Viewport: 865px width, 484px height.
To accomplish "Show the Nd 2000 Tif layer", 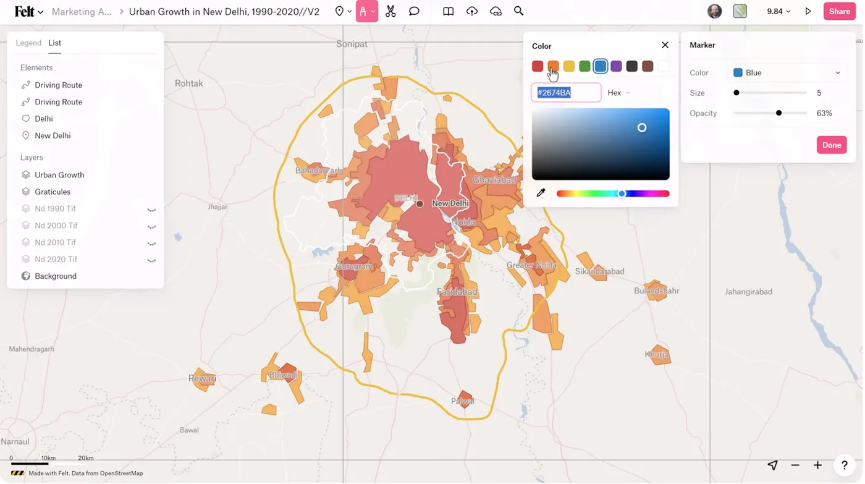I will 151,226.
